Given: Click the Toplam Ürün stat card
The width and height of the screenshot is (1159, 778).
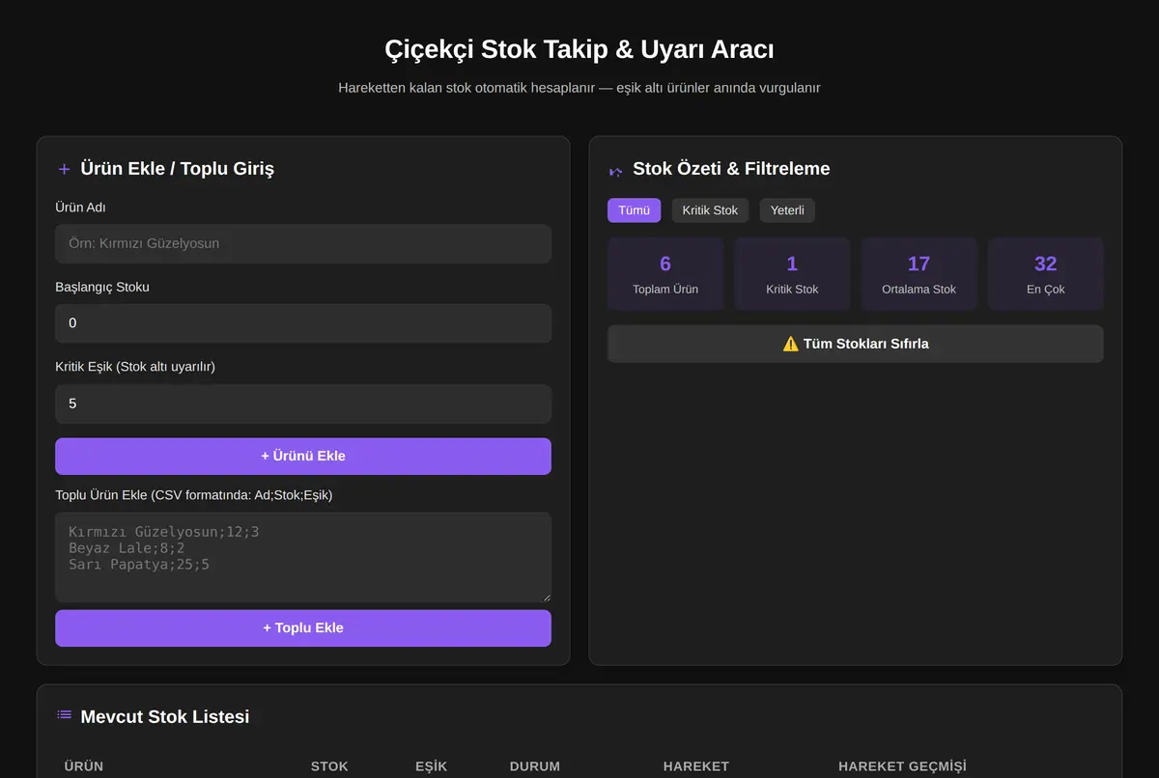Looking at the screenshot, I should (x=665, y=274).
